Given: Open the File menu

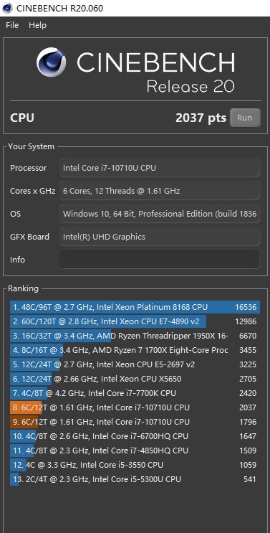Looking at the screenshot, I should point(12,25).
